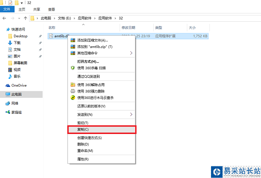Open 网络 in the sidebar
Image resolution: width=261 pixels, height=178 pixels.
[15, 103]
